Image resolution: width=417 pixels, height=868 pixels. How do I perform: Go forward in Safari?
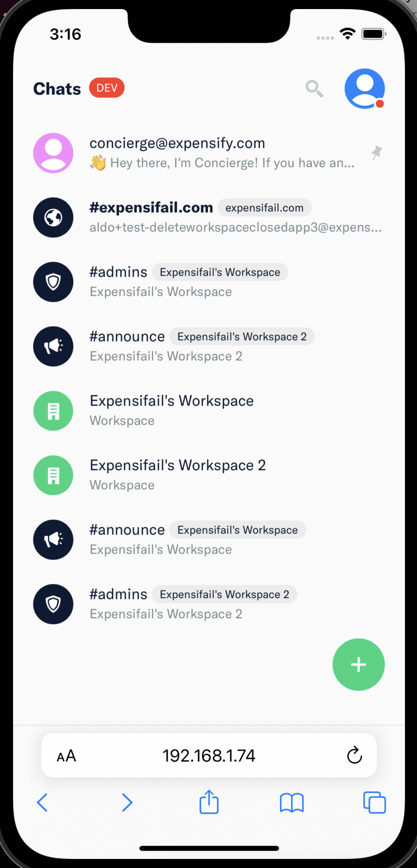tap(127, 803)
